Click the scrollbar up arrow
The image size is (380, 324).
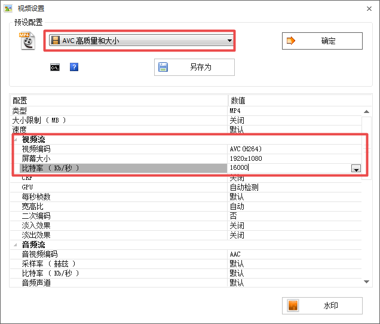tap(367, 112)
